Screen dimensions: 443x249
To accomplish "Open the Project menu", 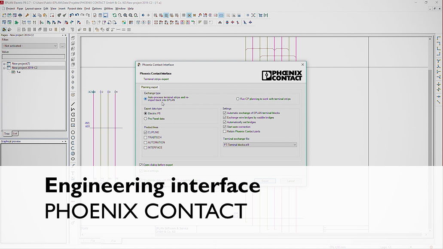I will (10, 9).
